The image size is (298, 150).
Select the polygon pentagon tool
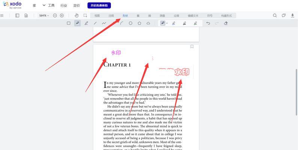click(139, 23)
